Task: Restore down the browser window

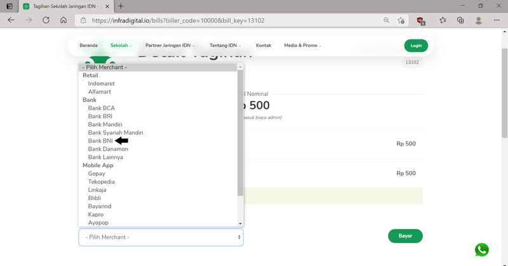Action: tap(481, 6)
